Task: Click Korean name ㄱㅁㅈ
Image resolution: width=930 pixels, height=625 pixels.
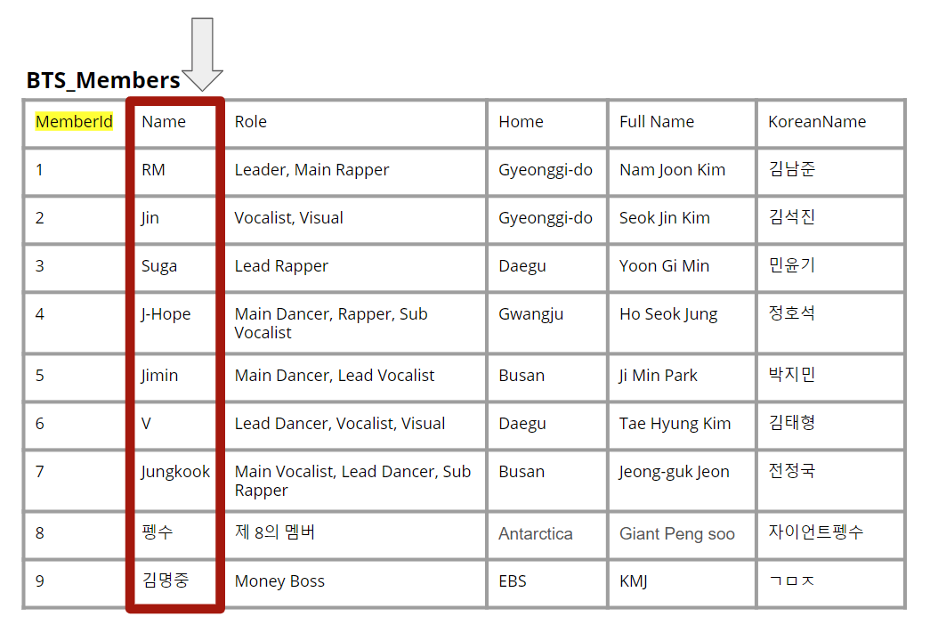Action: [x=792, y=580]
